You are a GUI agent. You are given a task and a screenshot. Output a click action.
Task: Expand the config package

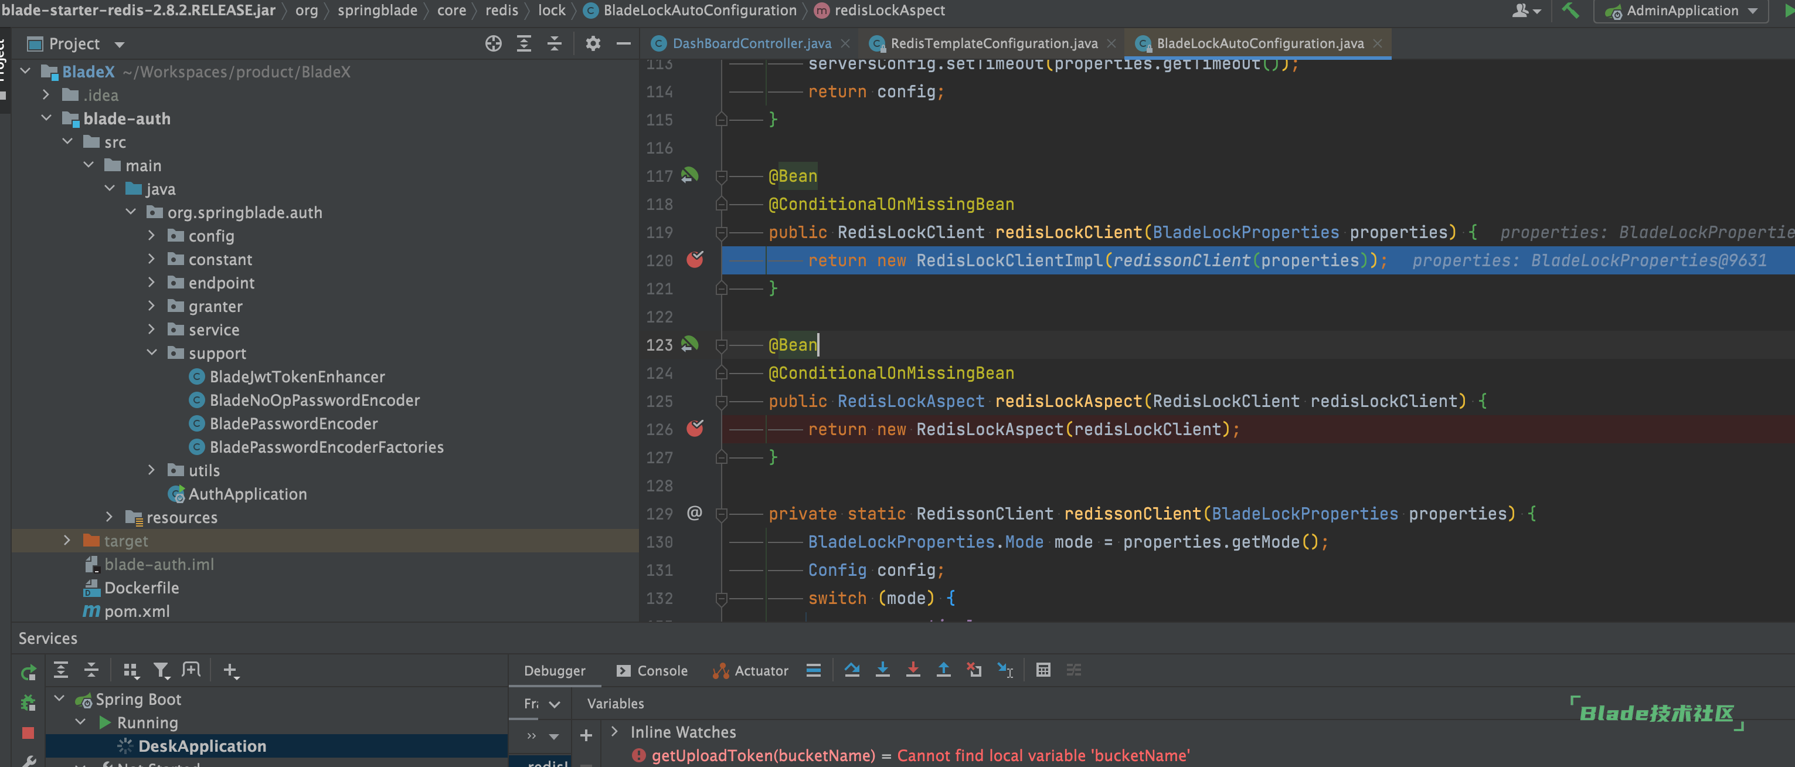[x=151, y=236]
